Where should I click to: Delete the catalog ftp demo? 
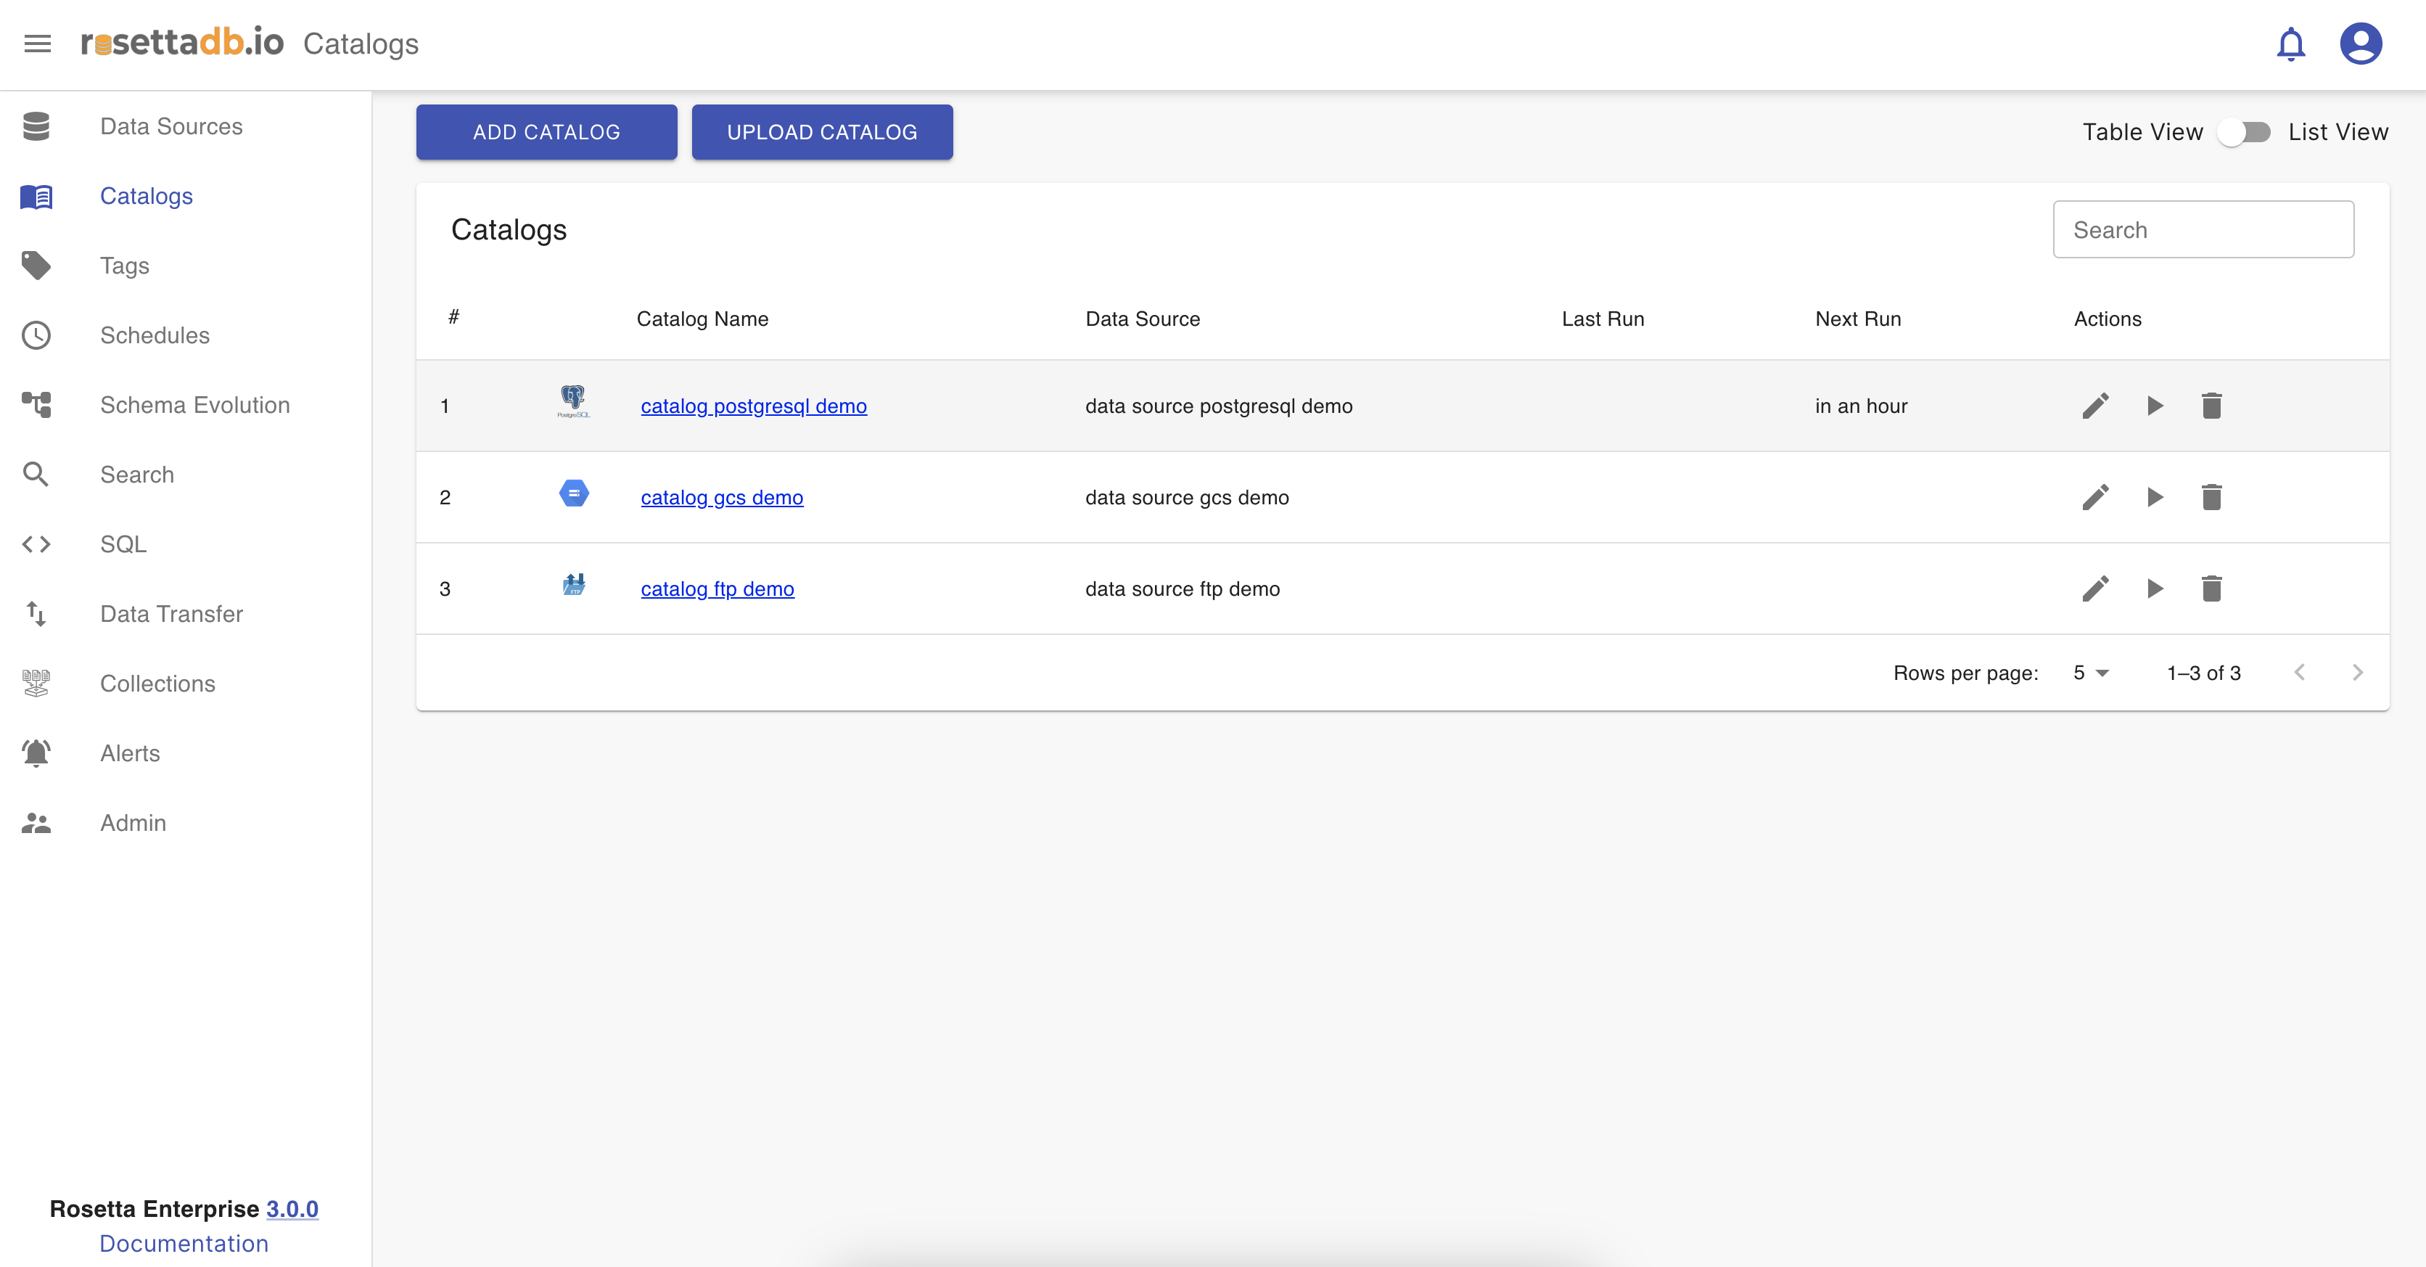coord(2211,589)
